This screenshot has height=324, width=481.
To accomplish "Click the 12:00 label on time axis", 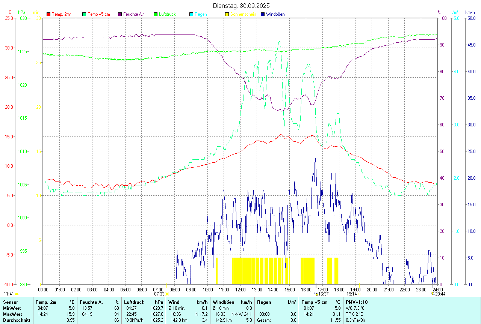I will (240, 289).
